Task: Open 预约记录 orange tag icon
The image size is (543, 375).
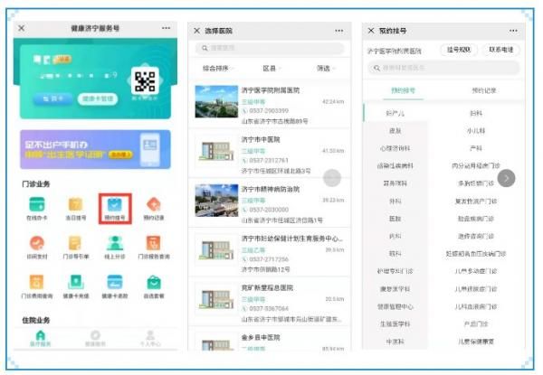Action: pos(154,204)
